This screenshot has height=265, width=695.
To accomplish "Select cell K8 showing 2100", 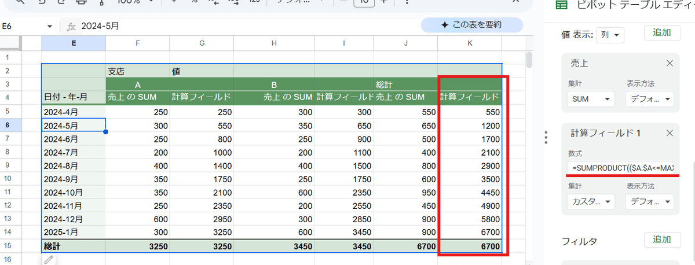I will pyautogui.click(x=470, y=152).
